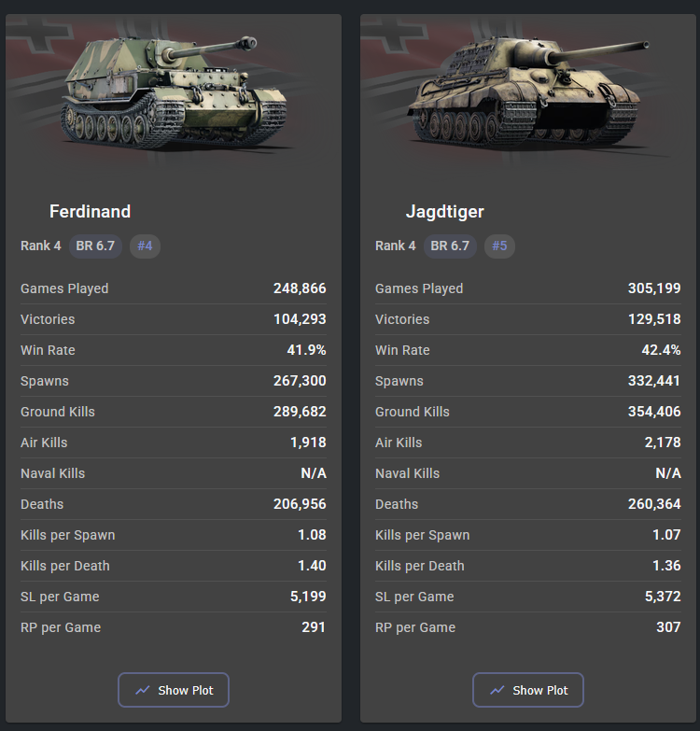Click Ferdinand's Rank 4 label
700x731 pixels.
click(x=40, y=246)
